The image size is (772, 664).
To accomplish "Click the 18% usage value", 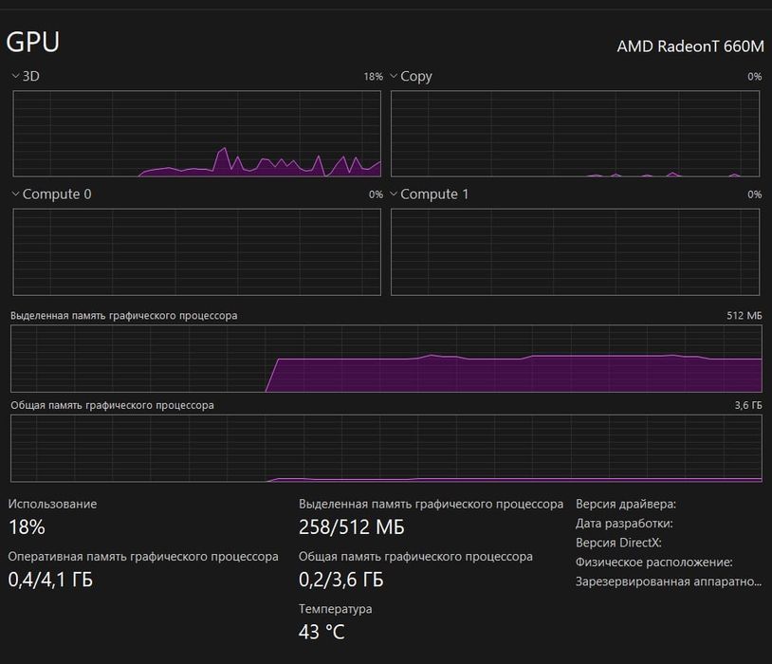I will tap(27, 527).
